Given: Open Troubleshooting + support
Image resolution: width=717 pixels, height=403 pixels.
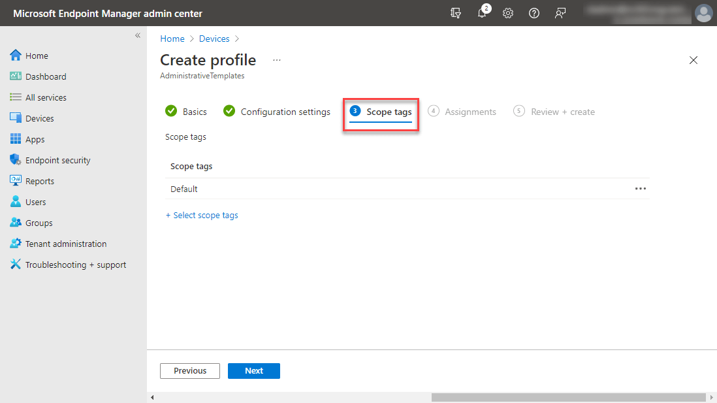Looking at the screenshot, I should (x=75, y=264).
